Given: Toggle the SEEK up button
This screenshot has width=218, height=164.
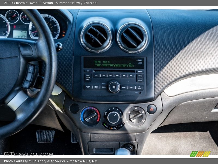Looking at the screenshot, I should (87, 75).
